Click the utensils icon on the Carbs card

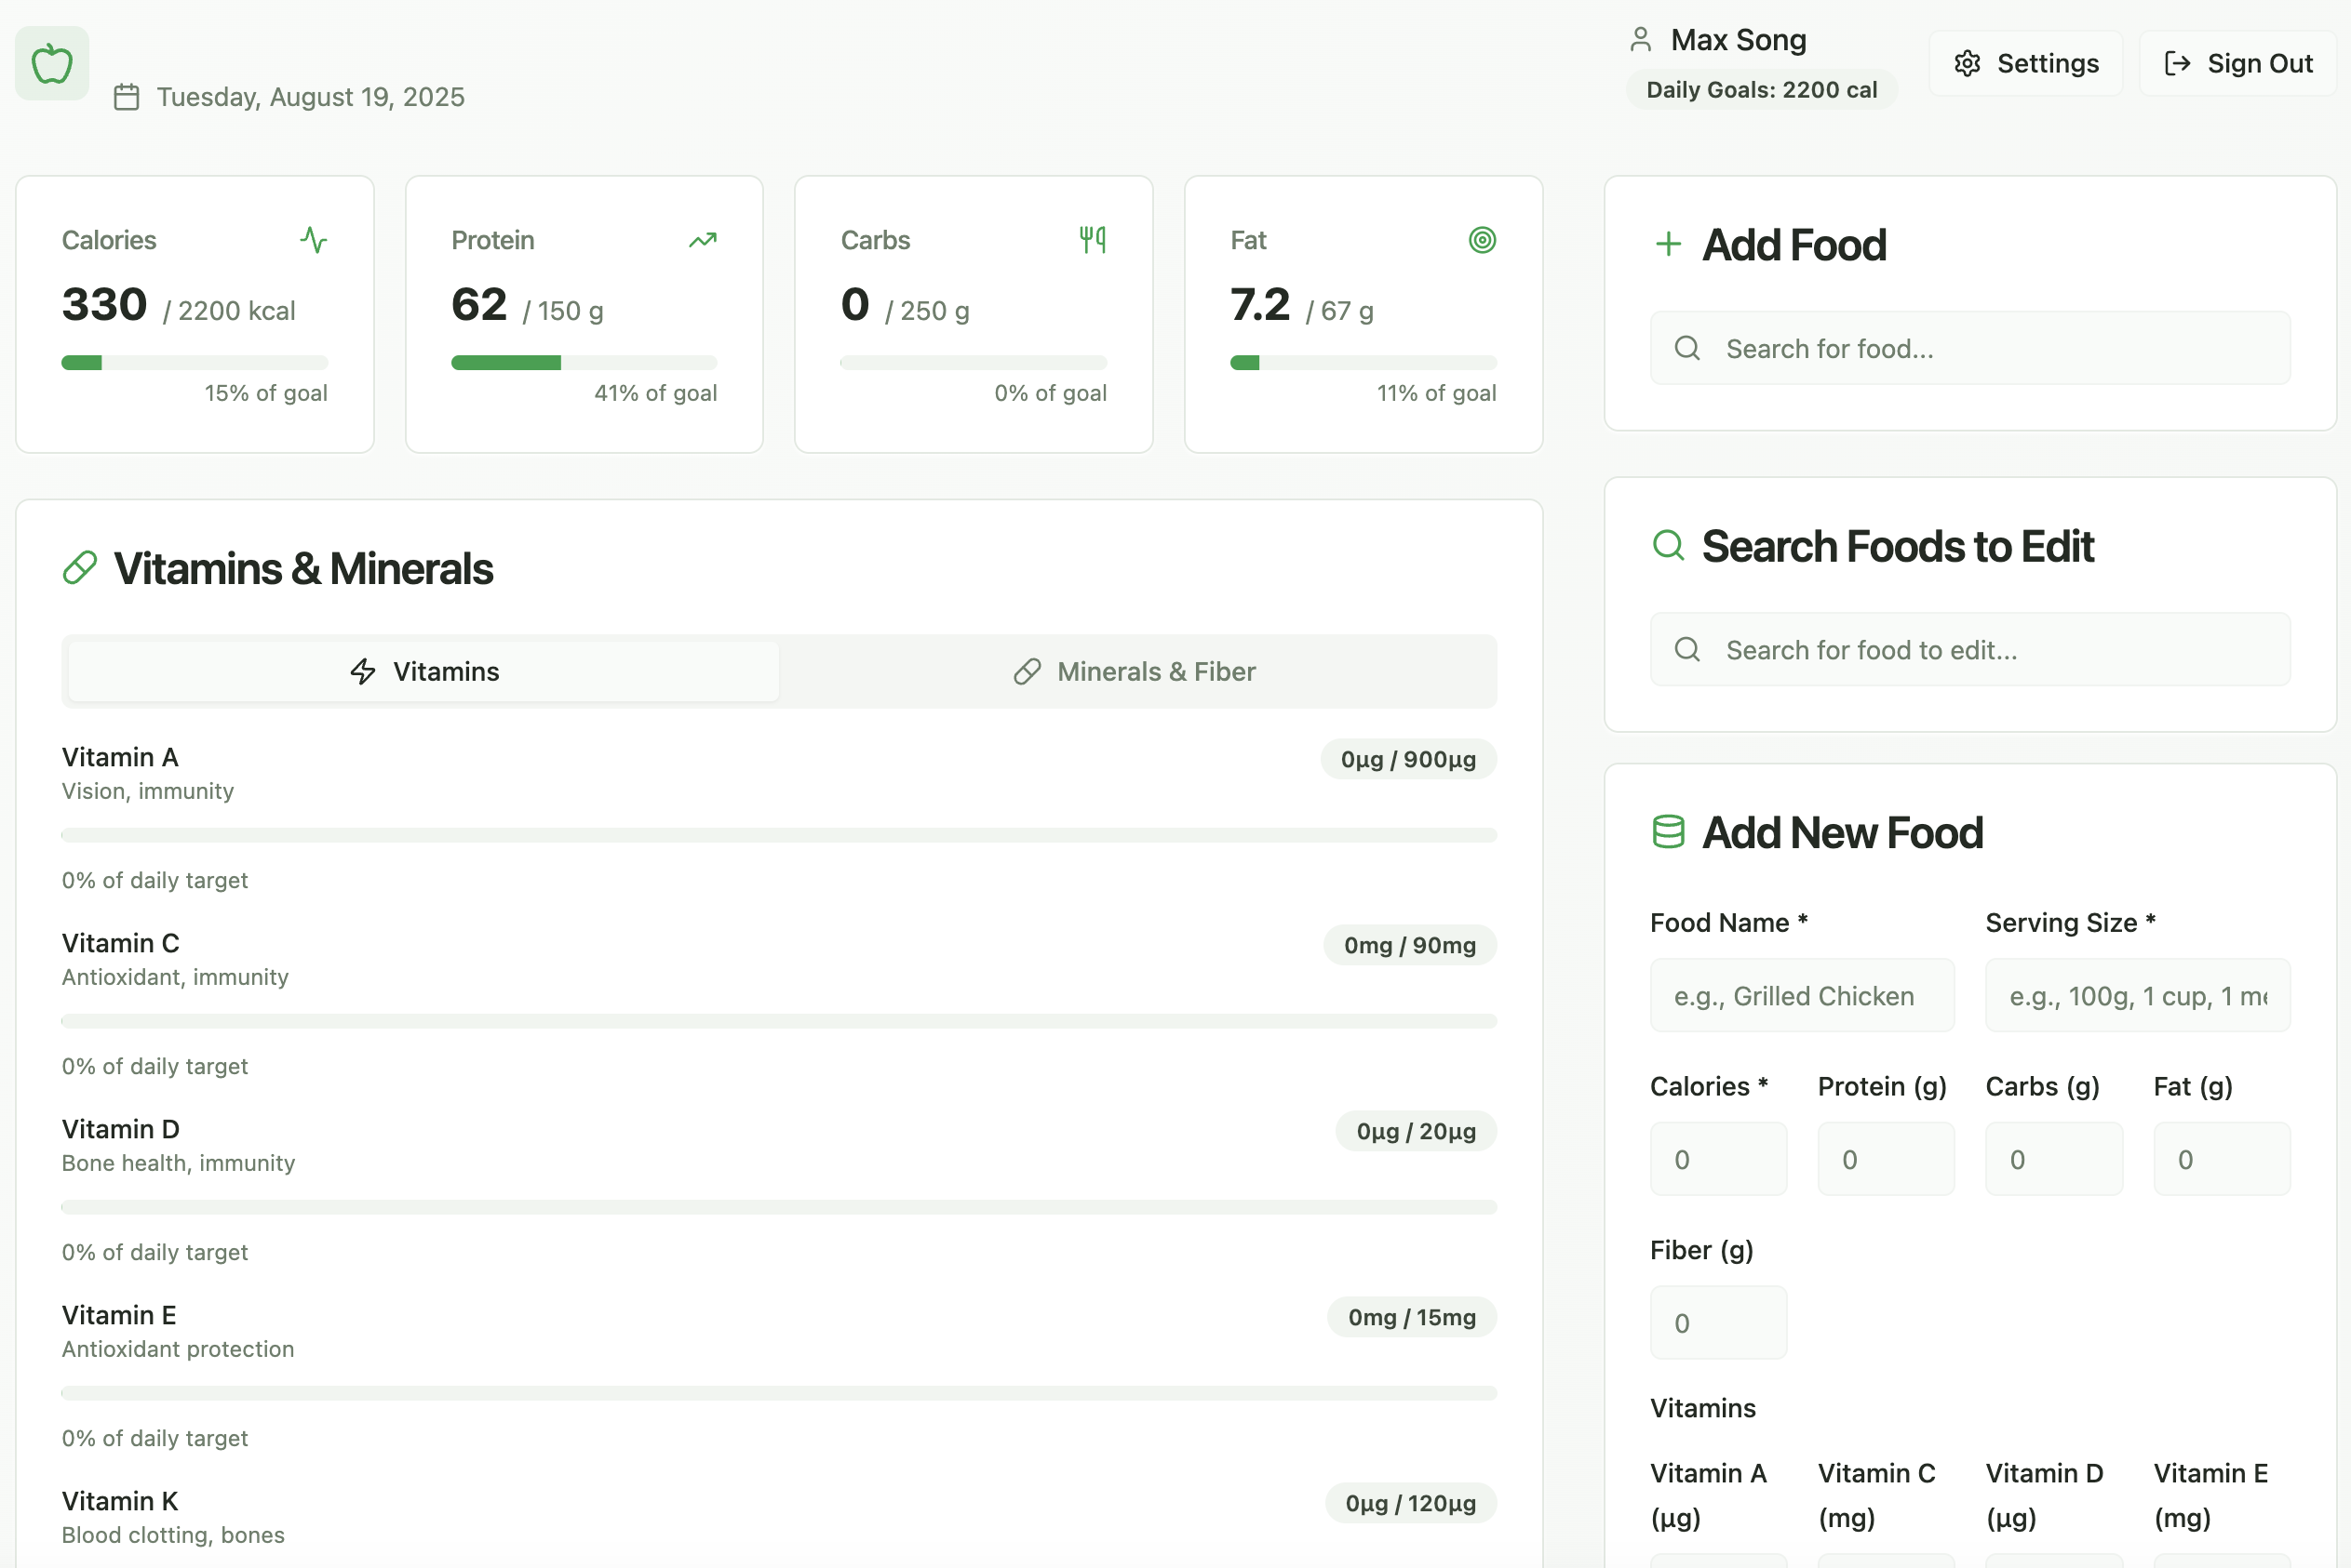click(x=1092, y=240)
